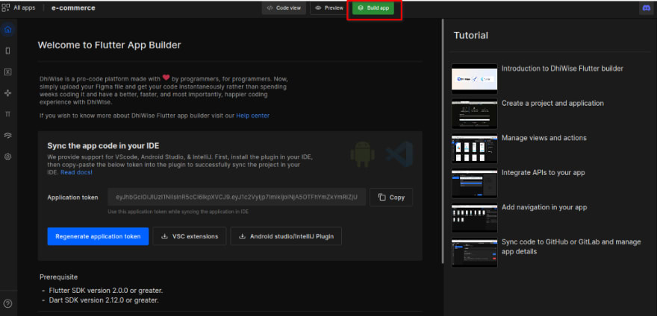The width and height of the screenshot is (657, 316).
Task: Click the Application token field
Action: pyautogui.click(x=237, y=197)
